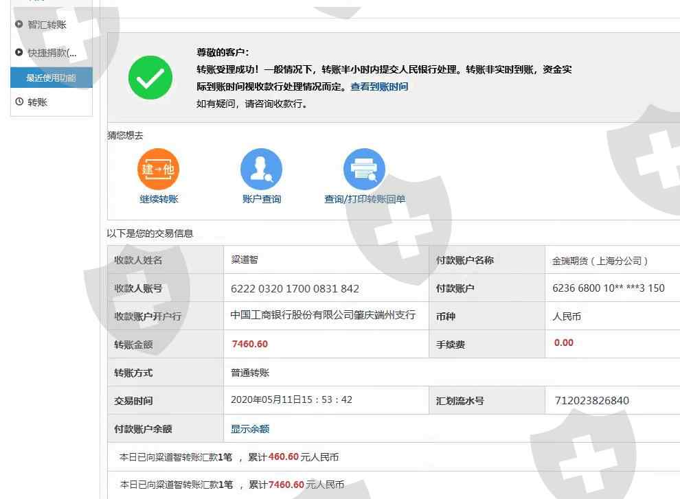Click the 如有疑问，请咨询收款行 note
This screenshot has height=499, width=680.
(x=252, y=104)
